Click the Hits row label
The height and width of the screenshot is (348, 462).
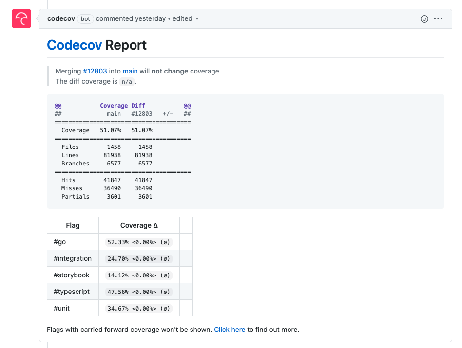pos(68,180)
